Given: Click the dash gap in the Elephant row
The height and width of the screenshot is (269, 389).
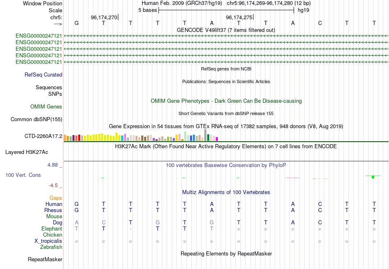Looking at the screenshot, I should click(131, 229).
